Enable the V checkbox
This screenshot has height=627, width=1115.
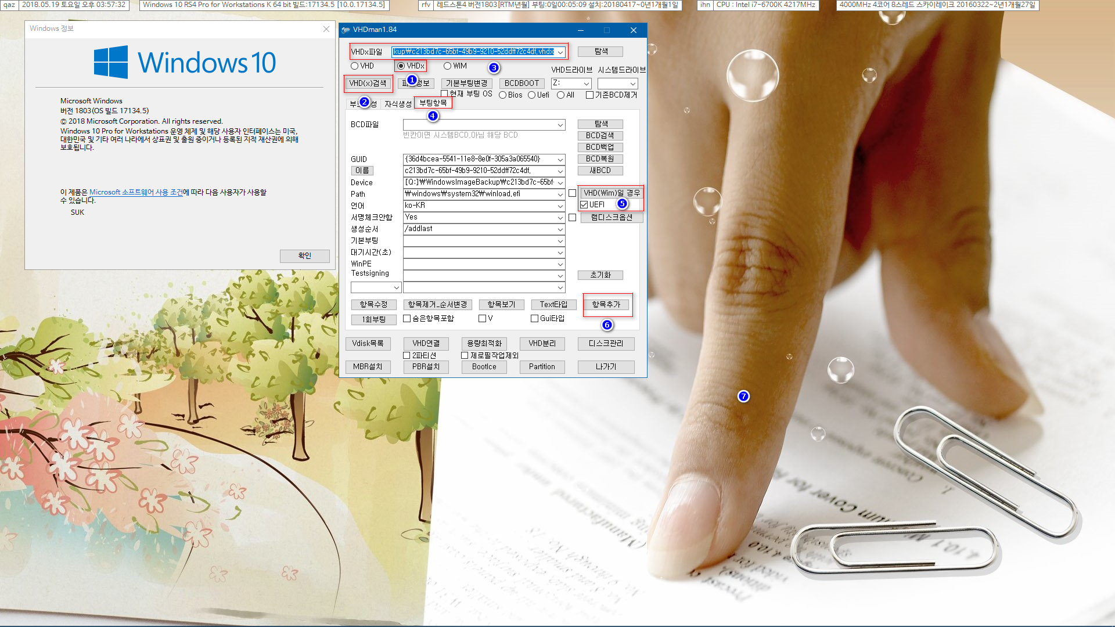pos(482,319)
